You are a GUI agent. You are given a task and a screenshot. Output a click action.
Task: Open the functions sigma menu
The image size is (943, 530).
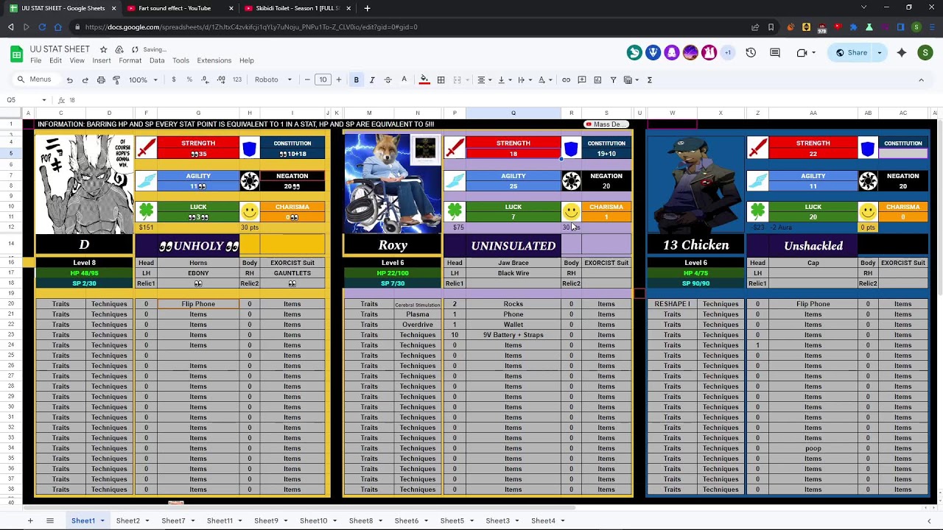pos(649,79)
